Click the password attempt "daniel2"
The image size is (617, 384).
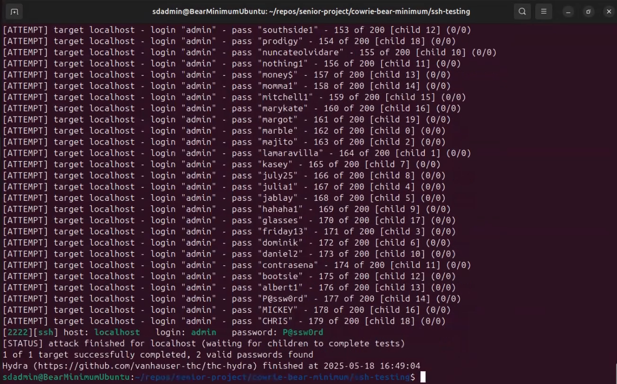click(280, 254)
